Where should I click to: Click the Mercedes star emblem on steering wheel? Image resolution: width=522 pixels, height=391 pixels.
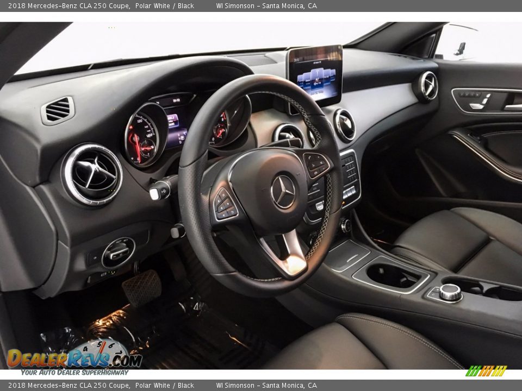[x=283, y=192]
